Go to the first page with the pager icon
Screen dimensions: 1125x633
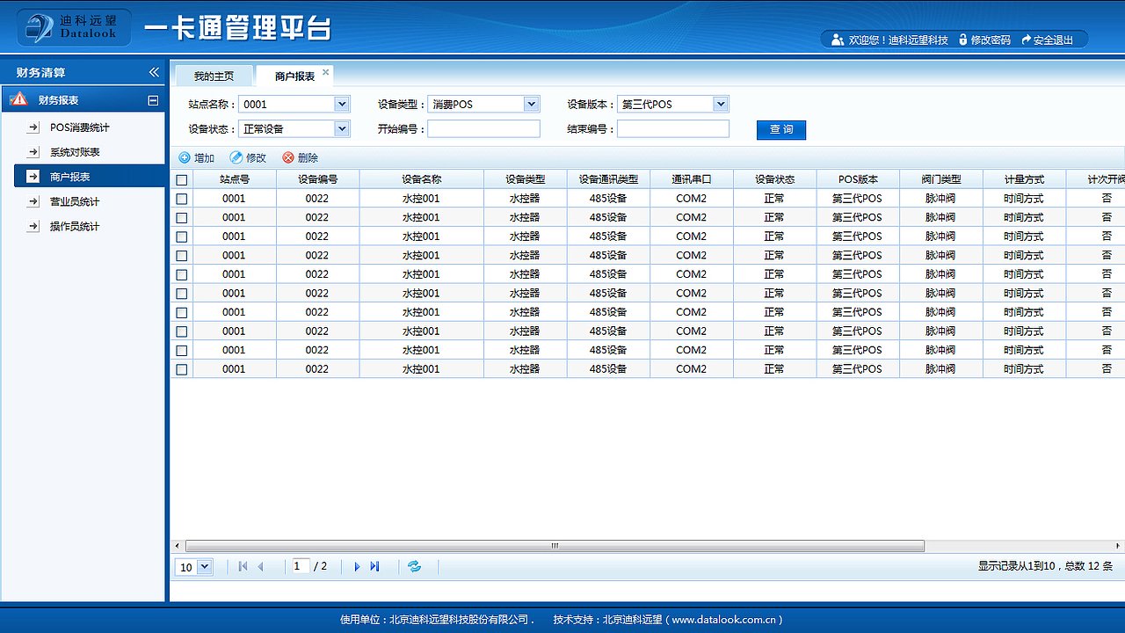pyautogui.click(x=243, y=567)
